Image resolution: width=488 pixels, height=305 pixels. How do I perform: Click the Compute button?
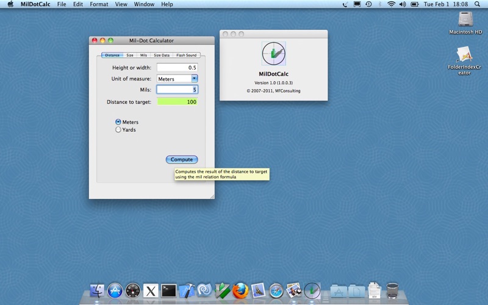pyautogui.click(x=182, y=159)
